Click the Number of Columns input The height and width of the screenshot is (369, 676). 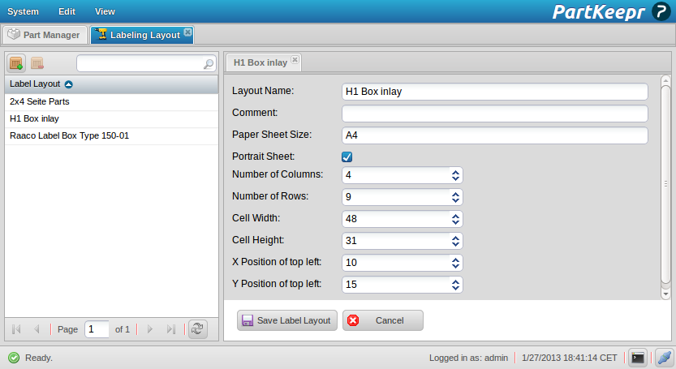tap(396, 175)
